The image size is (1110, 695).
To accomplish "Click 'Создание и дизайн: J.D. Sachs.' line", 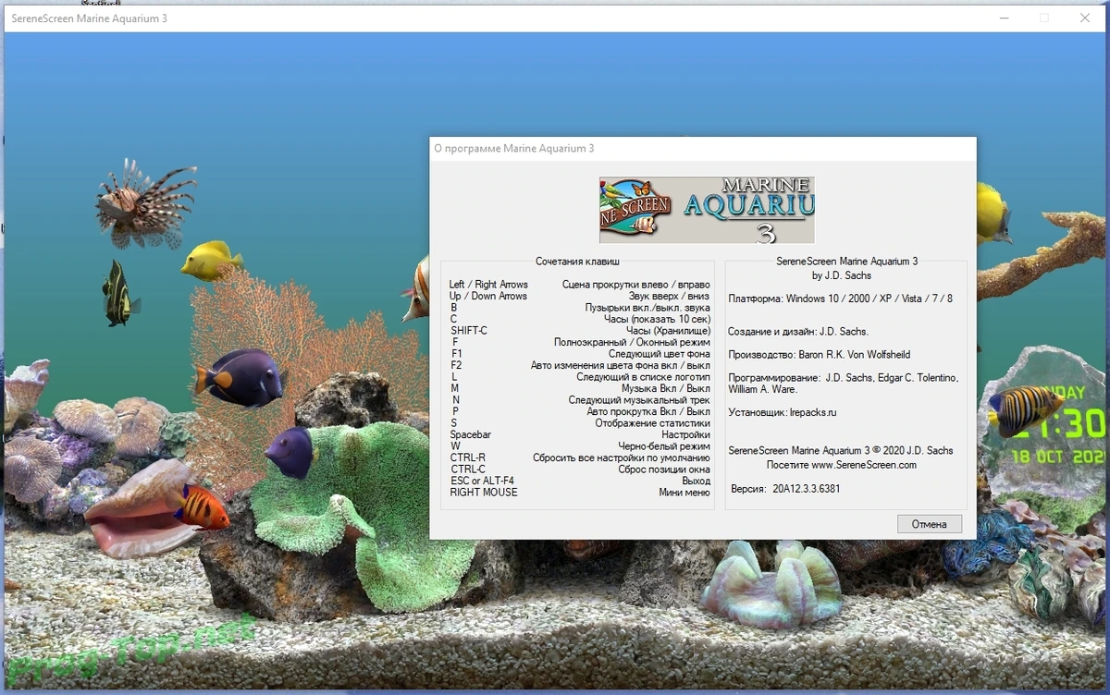I will click(798, 331).
